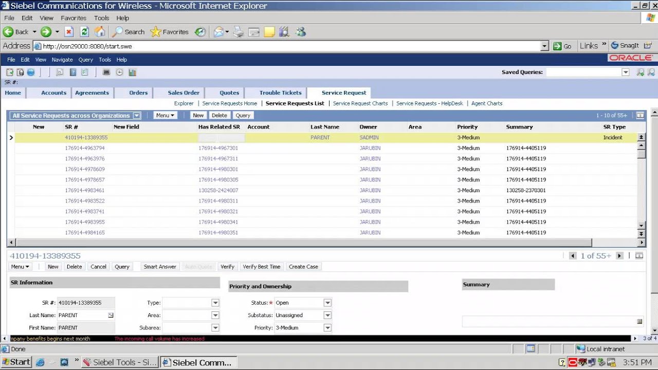This screenshot has width=658, height=370.
Task: Click save query icon with green plus
Action: pos(640,72)
